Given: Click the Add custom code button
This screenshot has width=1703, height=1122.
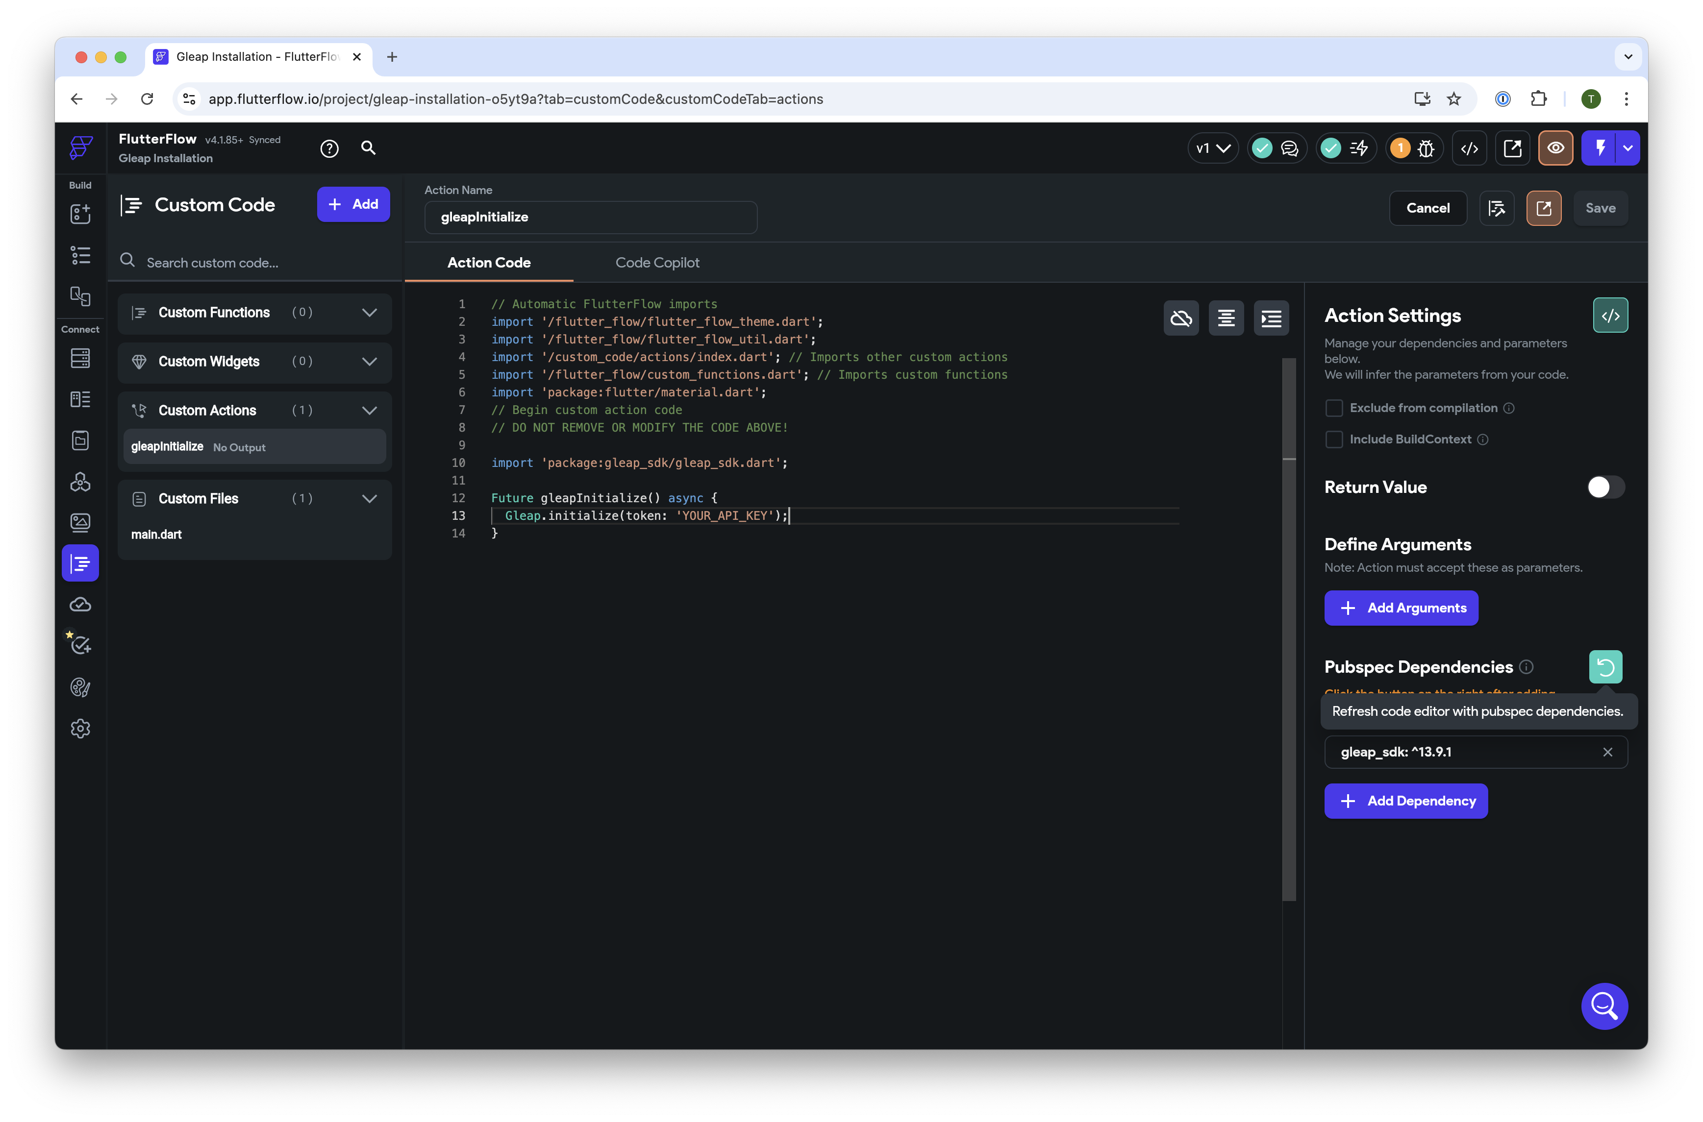Looking at the screenshot, I should (x=353, y=205).
